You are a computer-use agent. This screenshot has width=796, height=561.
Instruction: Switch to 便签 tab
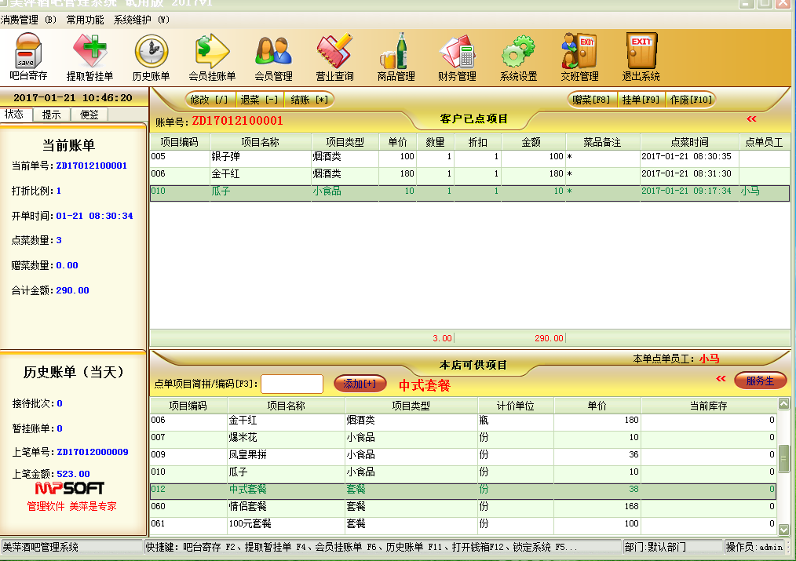coord(89,115)
